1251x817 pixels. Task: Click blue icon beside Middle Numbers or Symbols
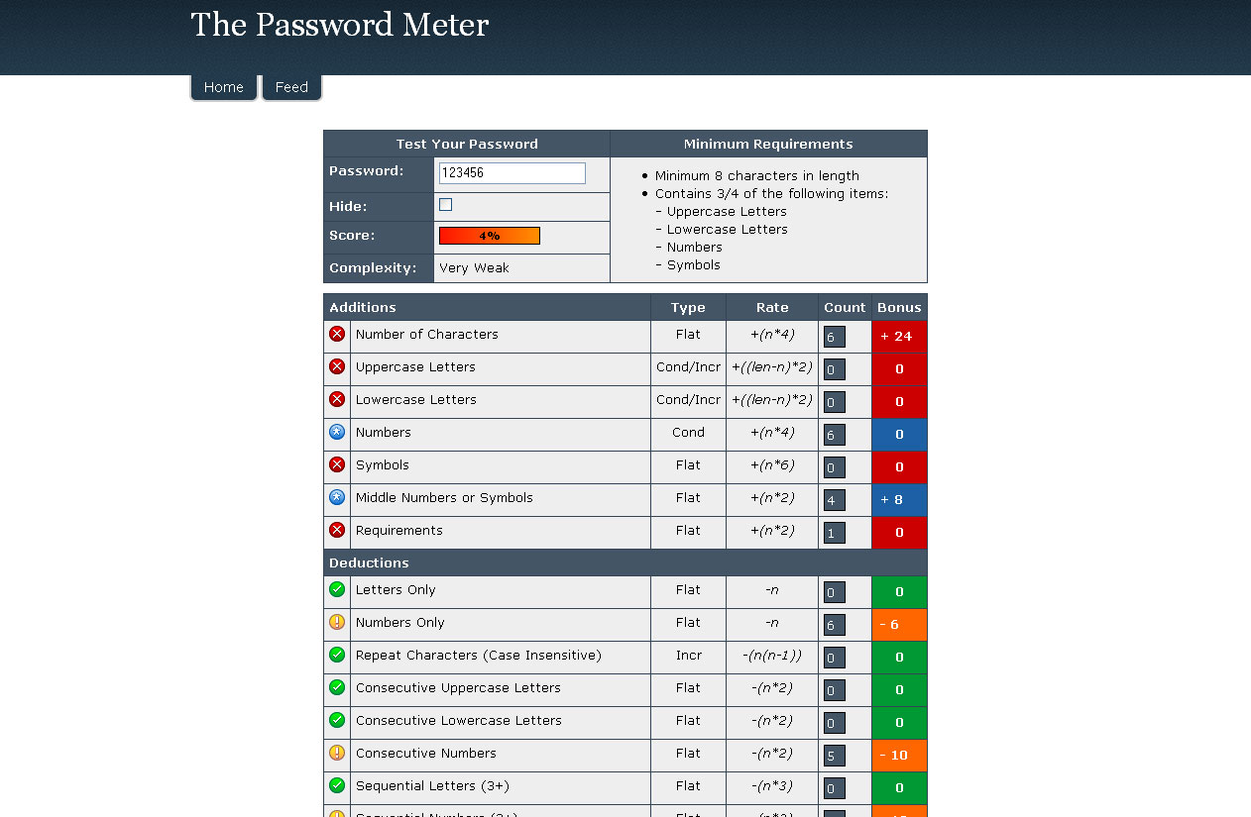tap(337, 498)
